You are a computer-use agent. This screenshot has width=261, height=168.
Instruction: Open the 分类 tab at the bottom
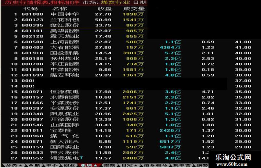(x=14, y=165)
